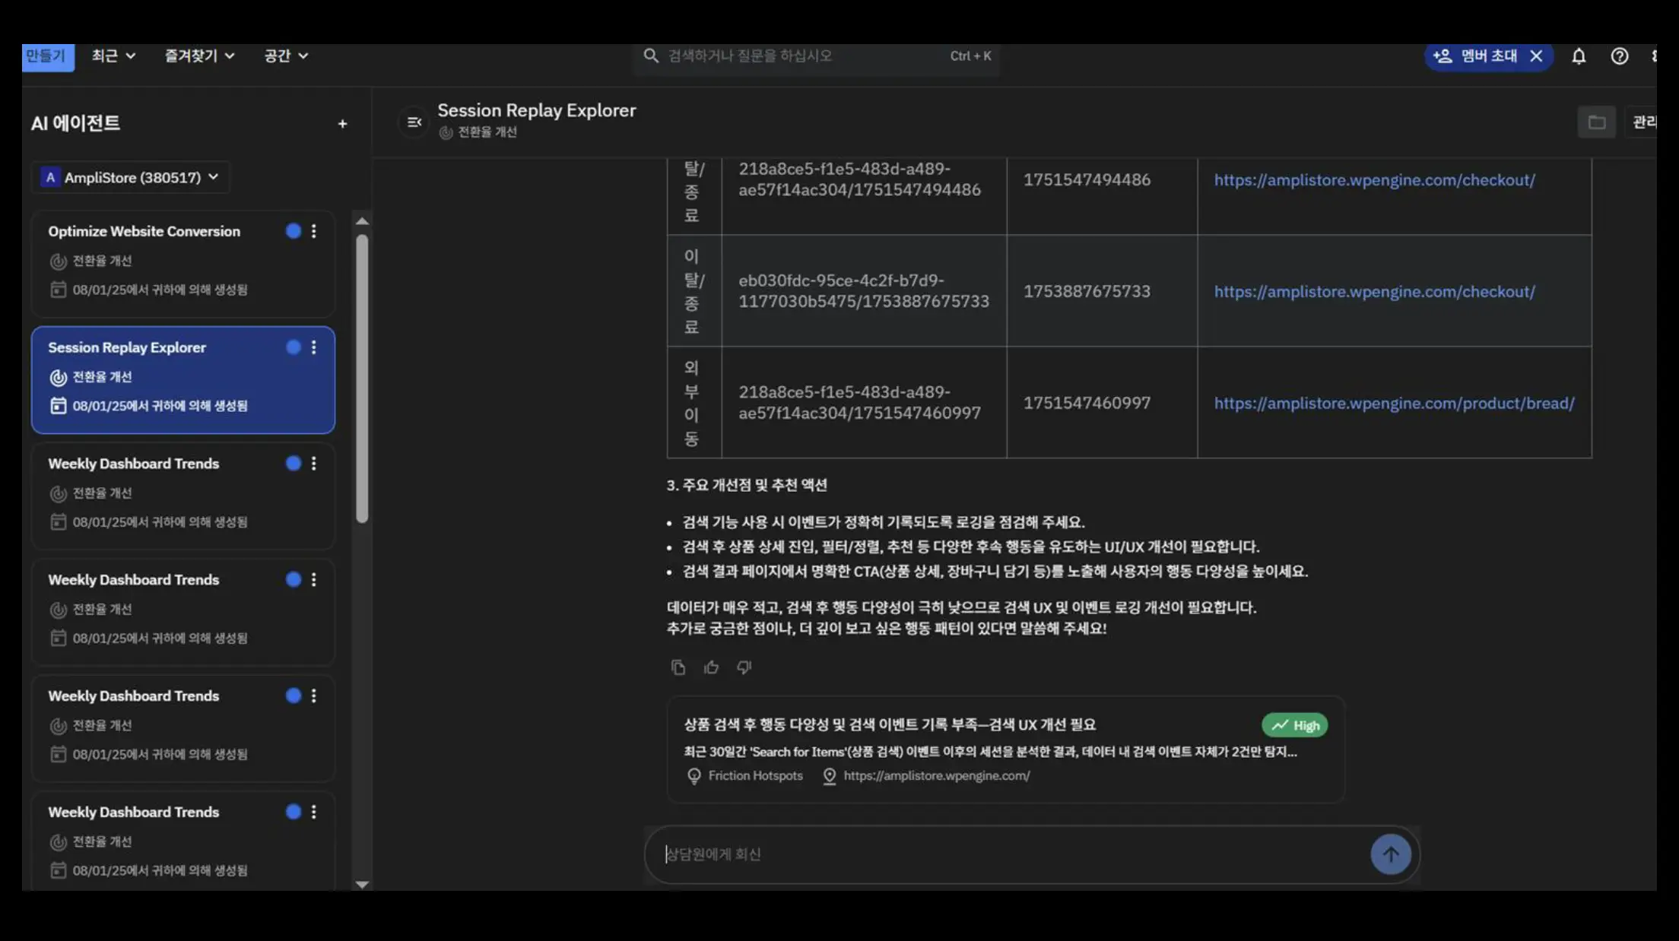Toggle blue status dot on Session Replay Explorer
Screen dimensions: 1679x941
tap(294, 347)
